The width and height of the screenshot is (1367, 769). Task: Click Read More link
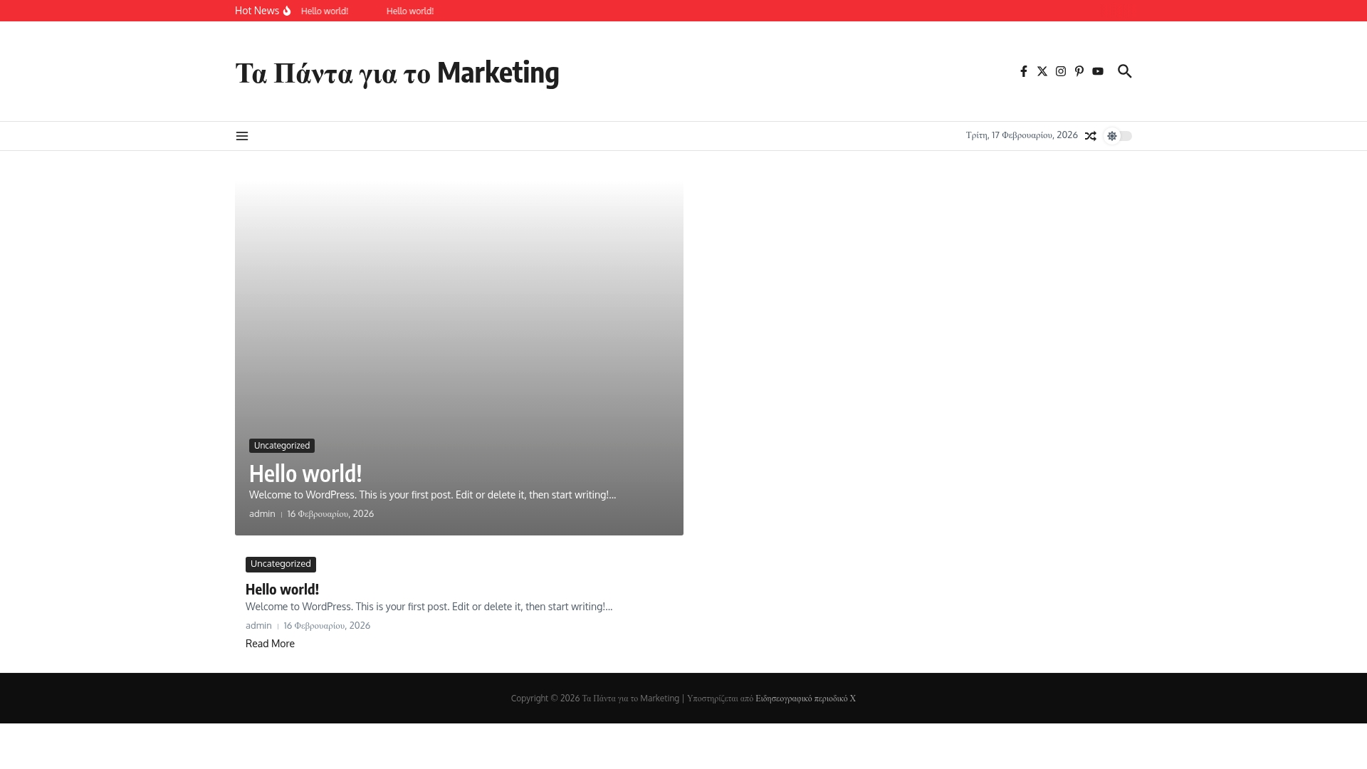pyautogui.click(x=270, y=644)
